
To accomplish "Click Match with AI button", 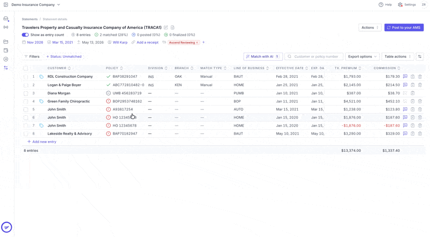I will (x=263, y=57).
